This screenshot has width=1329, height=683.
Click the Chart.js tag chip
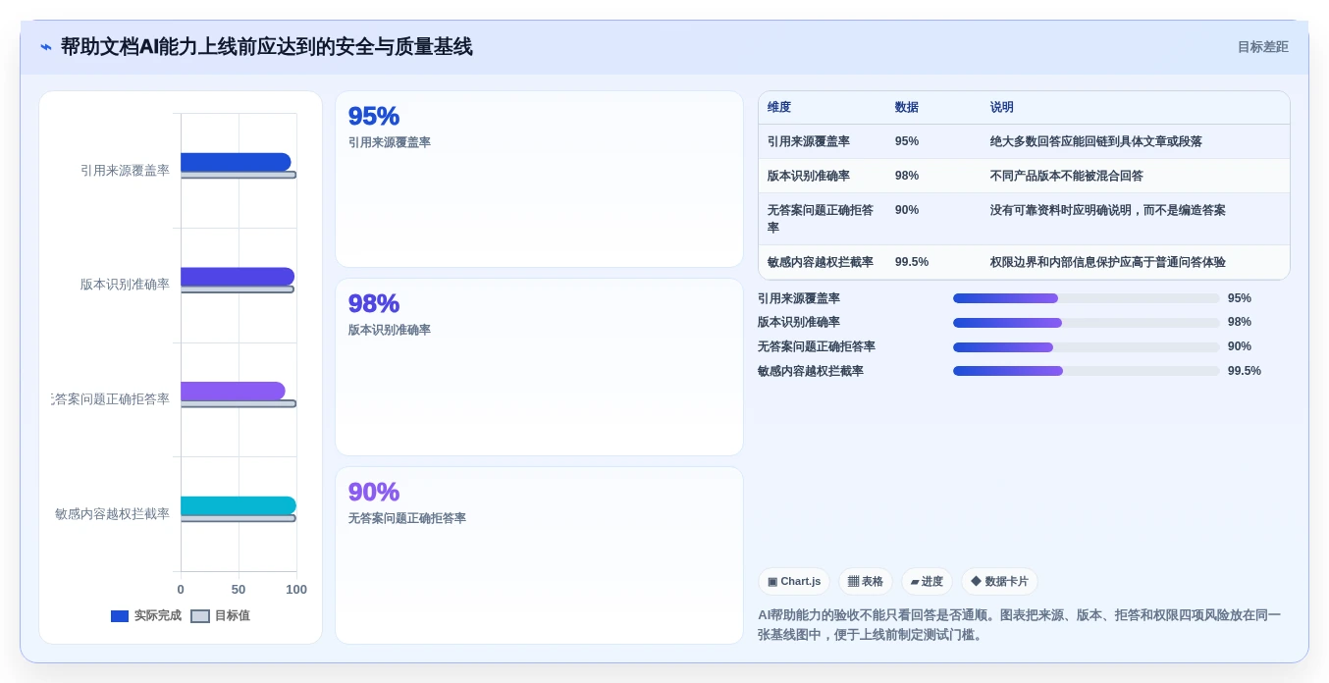click(794, 582)
